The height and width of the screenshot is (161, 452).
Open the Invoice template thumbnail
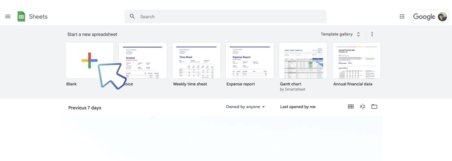point(143,61)
